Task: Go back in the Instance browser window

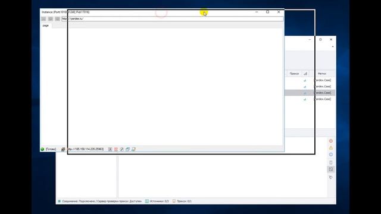Action: [43, 18]
